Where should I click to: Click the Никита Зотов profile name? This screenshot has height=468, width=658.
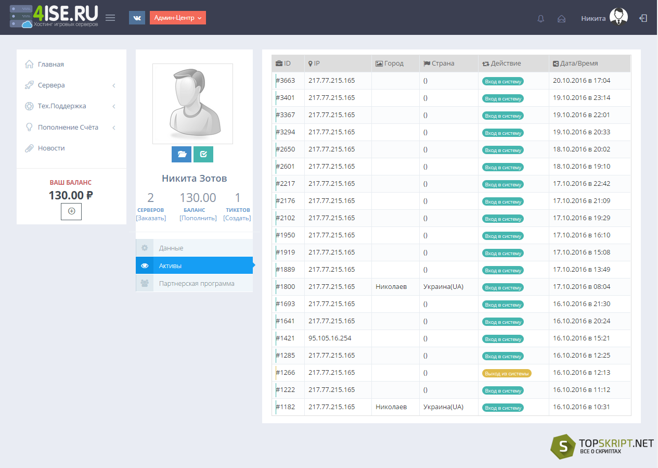point(194,179)
